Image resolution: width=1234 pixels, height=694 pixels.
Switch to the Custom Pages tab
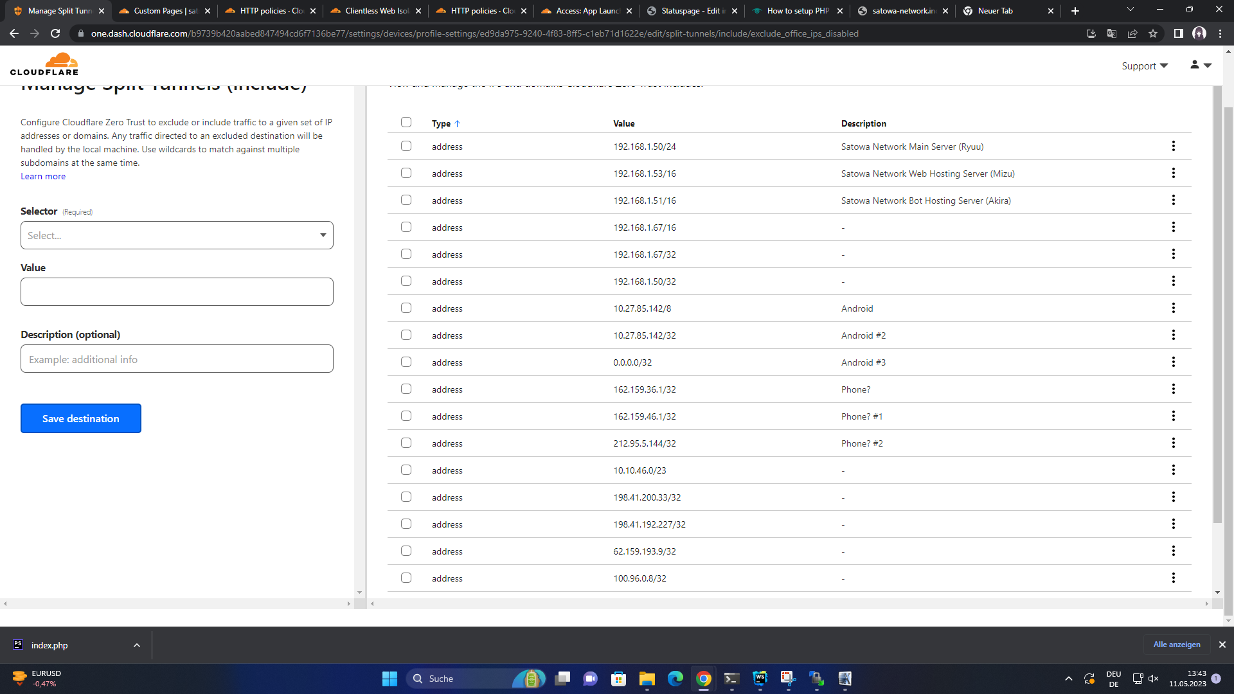pos(165,11)
